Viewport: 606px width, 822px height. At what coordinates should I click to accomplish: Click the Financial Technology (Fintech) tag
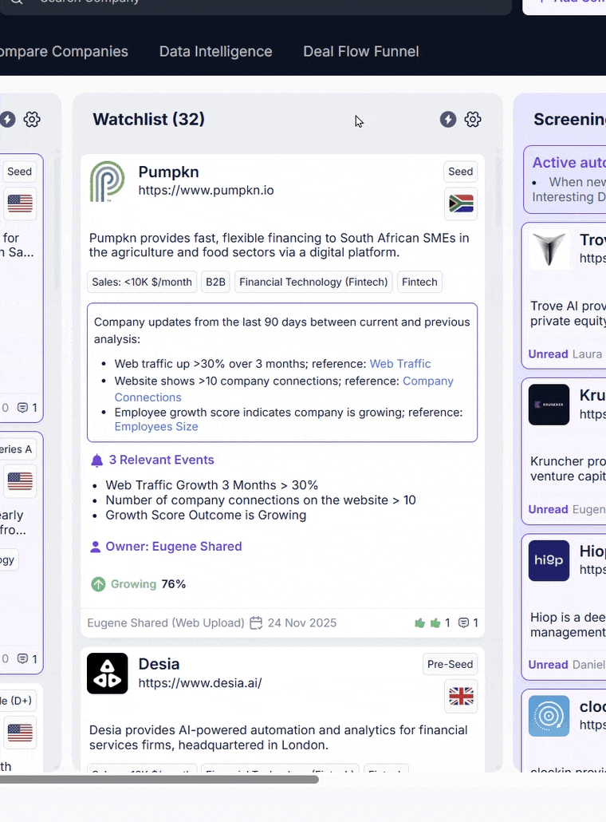click(x=313, y=282)
